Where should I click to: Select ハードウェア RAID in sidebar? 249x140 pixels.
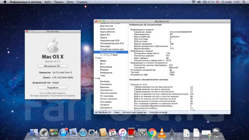(109, 55)
